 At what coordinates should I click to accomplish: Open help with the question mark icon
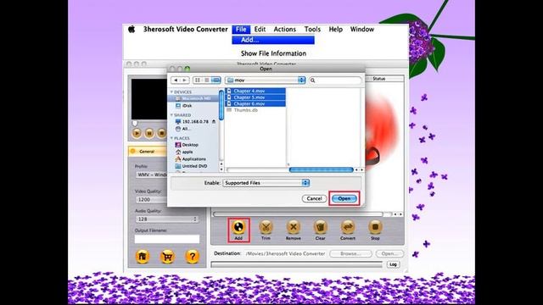pos(193,257)
